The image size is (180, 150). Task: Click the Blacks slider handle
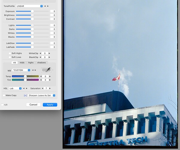click(x=32, y=37)
